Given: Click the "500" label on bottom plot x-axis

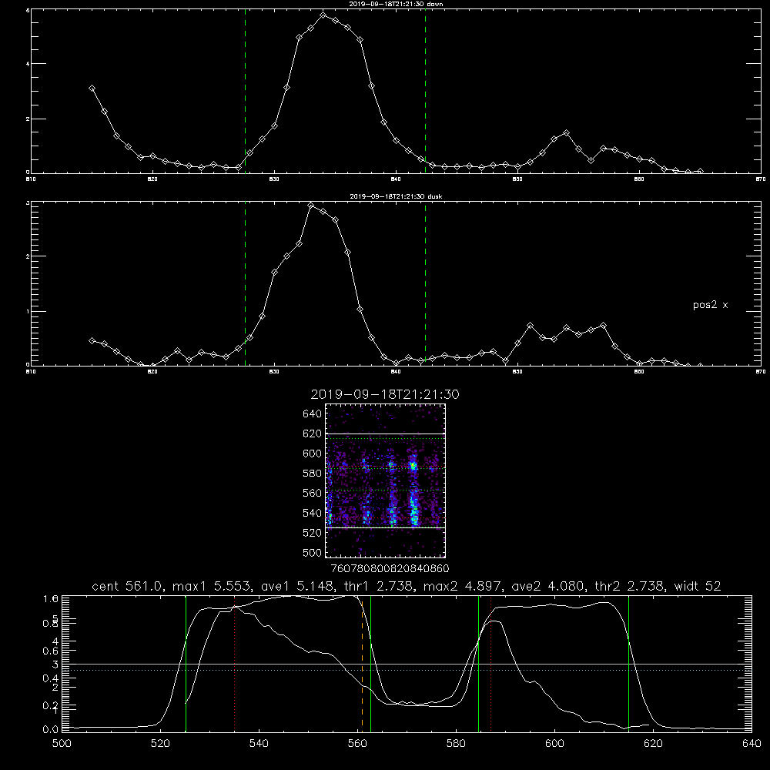Looking at the screenshot, I should tap(62, 744).
